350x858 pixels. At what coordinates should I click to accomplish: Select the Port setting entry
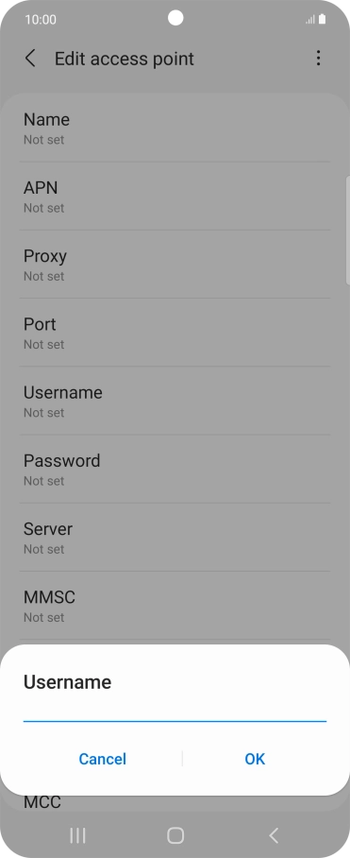[175, 333]
